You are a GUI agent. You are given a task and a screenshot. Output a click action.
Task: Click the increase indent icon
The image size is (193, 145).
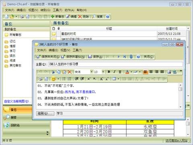pyautogui.click(x=82, y=79)
